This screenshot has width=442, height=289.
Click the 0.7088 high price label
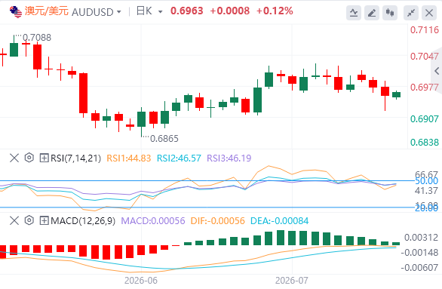37,38
